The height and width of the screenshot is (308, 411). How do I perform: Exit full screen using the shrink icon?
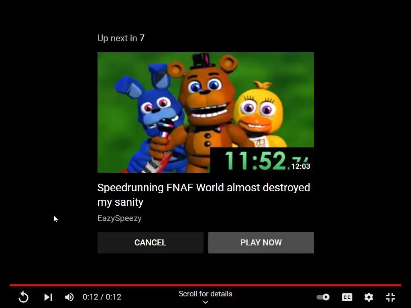click(391, 297)
